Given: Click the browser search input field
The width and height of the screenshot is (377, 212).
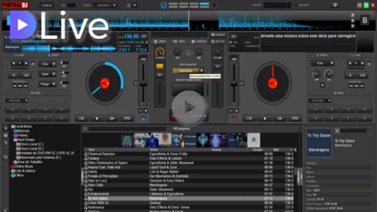Looking at the screenshot, I should (x=127, y=129).
